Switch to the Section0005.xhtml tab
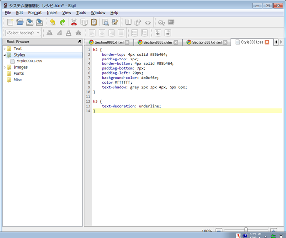 click(109, 42)
